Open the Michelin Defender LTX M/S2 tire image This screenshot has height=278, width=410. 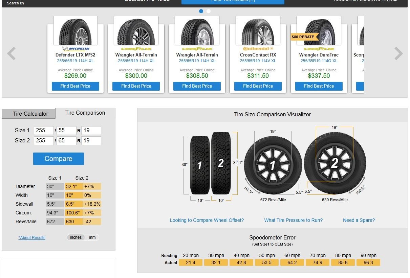click(x=75, y=31)
